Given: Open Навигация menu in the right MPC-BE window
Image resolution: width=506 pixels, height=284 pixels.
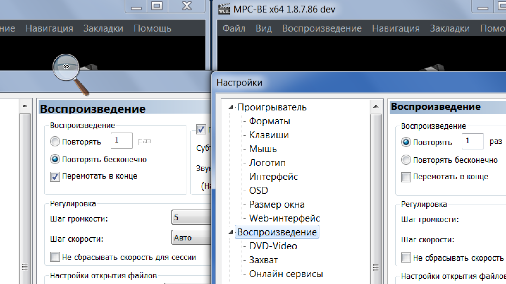Looking at the screenshot, I should point(396,28).
